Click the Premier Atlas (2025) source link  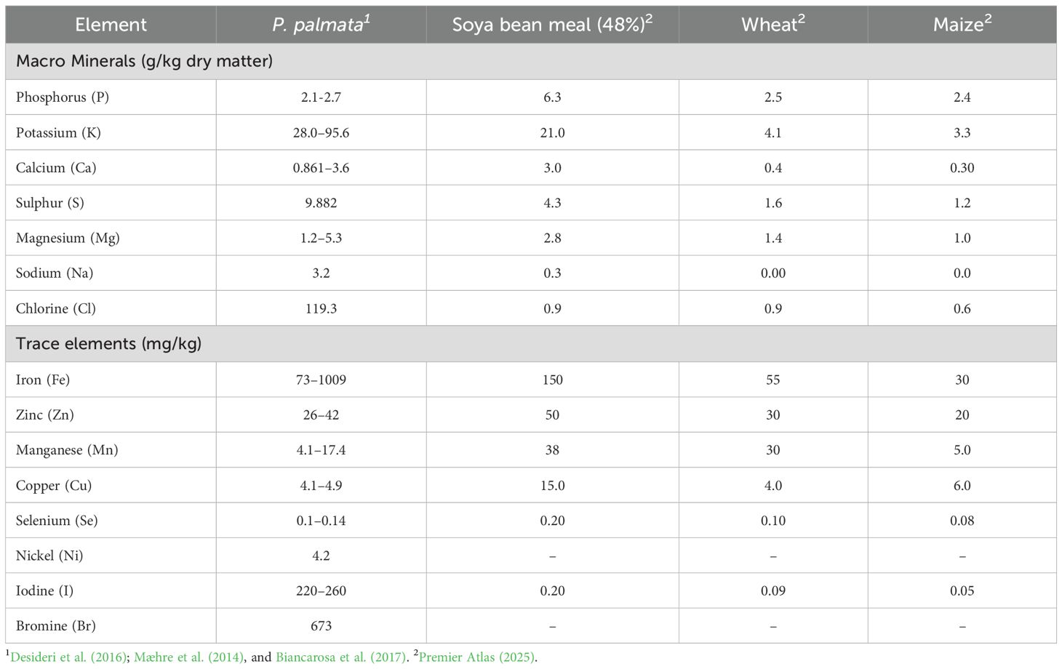coord(477,657)
